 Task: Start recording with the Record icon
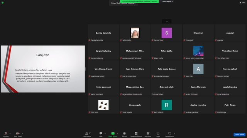[x=124, y=133]
